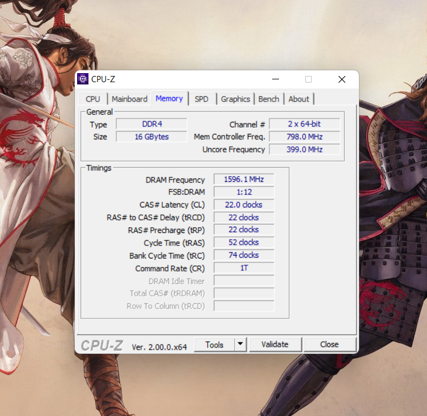The height and width of the screenshot is (416, 427).
Task: Click the 1596.1 MHz DRAM frequency value
Action: coord(244,180)
